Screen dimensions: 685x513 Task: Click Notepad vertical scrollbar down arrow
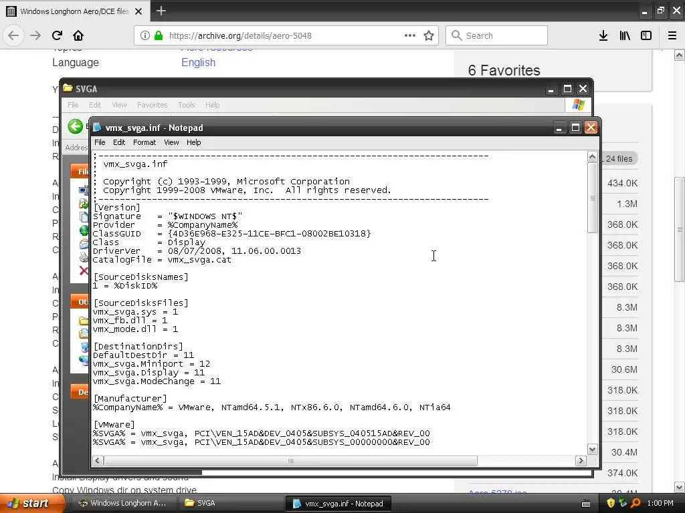tap(593, 449)
